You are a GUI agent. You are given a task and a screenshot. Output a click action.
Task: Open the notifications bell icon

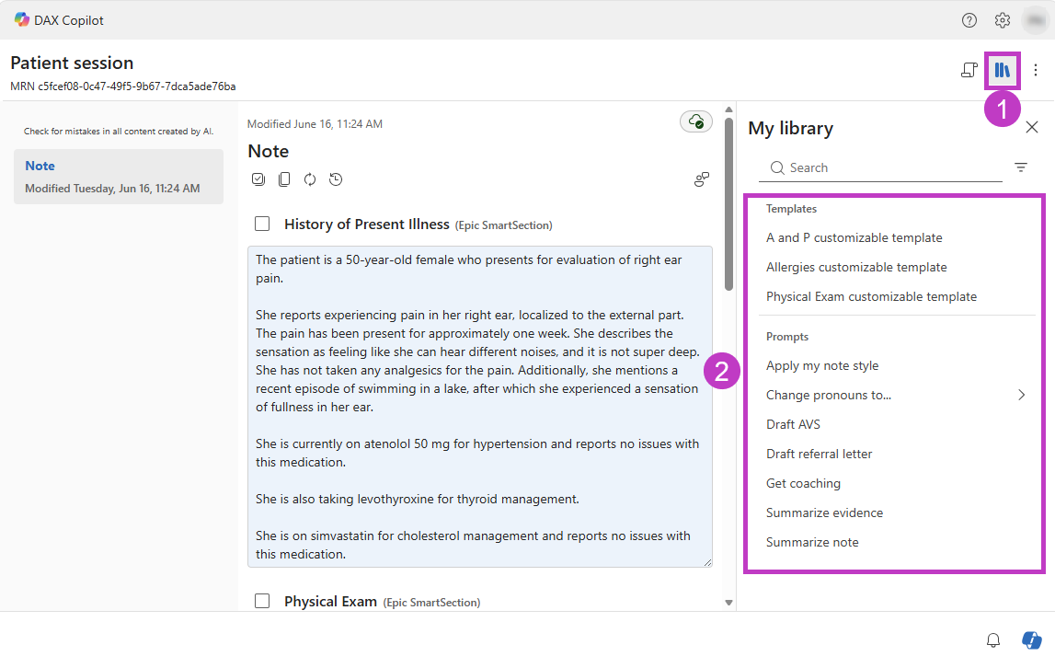pyautogui.click(x=993, y=639)
